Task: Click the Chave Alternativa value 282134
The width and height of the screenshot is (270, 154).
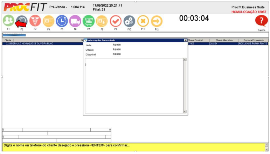Action: 224,44
